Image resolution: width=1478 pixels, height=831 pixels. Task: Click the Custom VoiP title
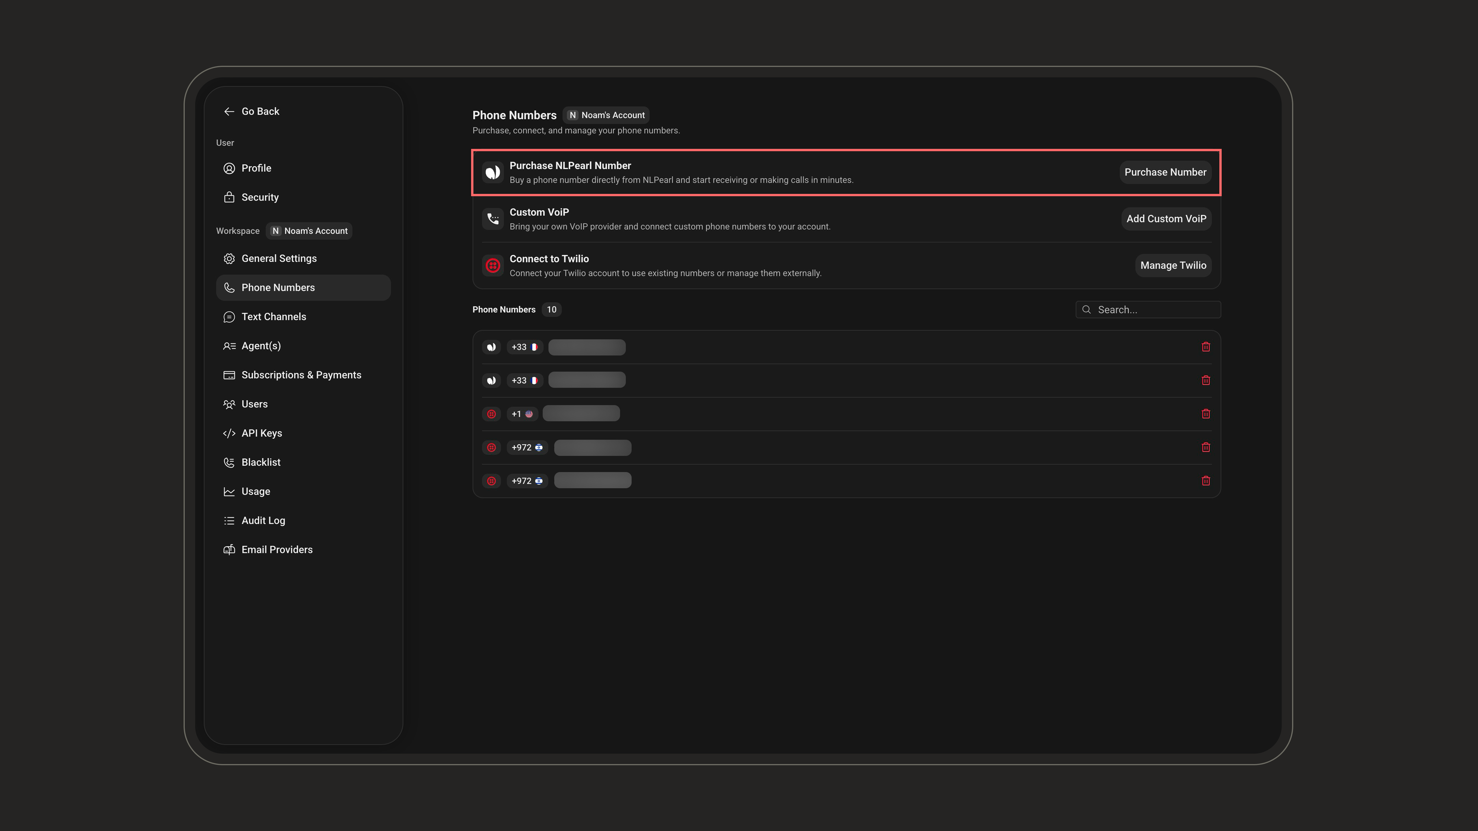coord(539,212)
